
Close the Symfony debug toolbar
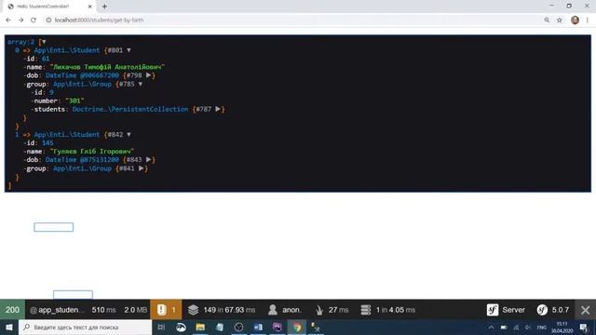pyautogui.click(x=586, y=310)
